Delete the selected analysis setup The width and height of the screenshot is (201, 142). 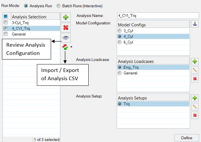pos(195,115)
